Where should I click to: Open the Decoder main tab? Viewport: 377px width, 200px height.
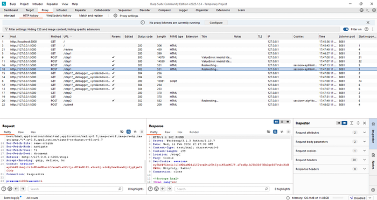pos(145,10)
